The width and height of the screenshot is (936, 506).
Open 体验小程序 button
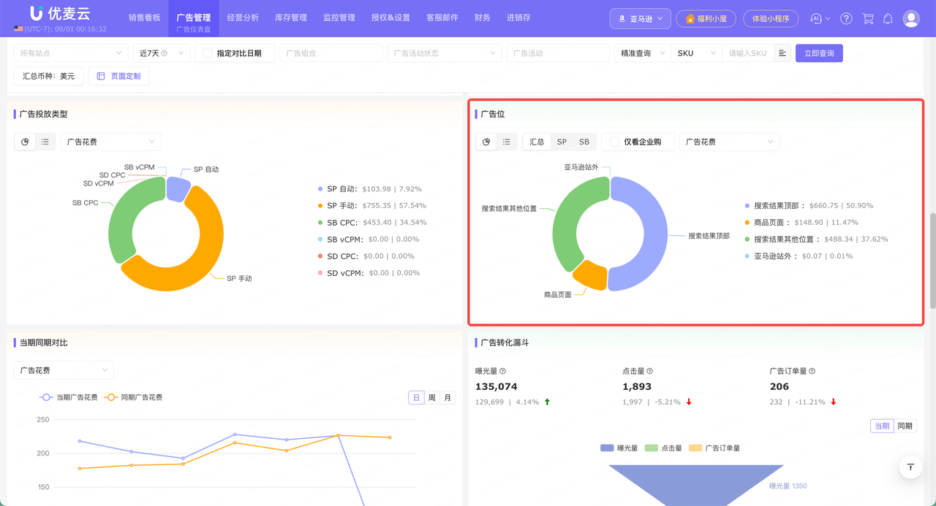771,19
